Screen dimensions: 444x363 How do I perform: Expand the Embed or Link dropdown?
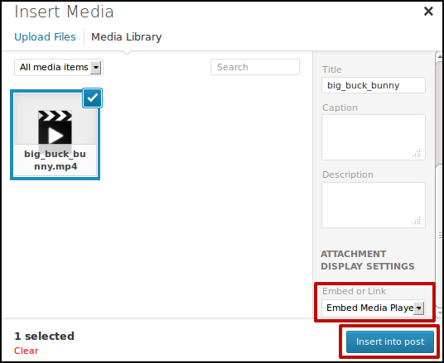374,308
